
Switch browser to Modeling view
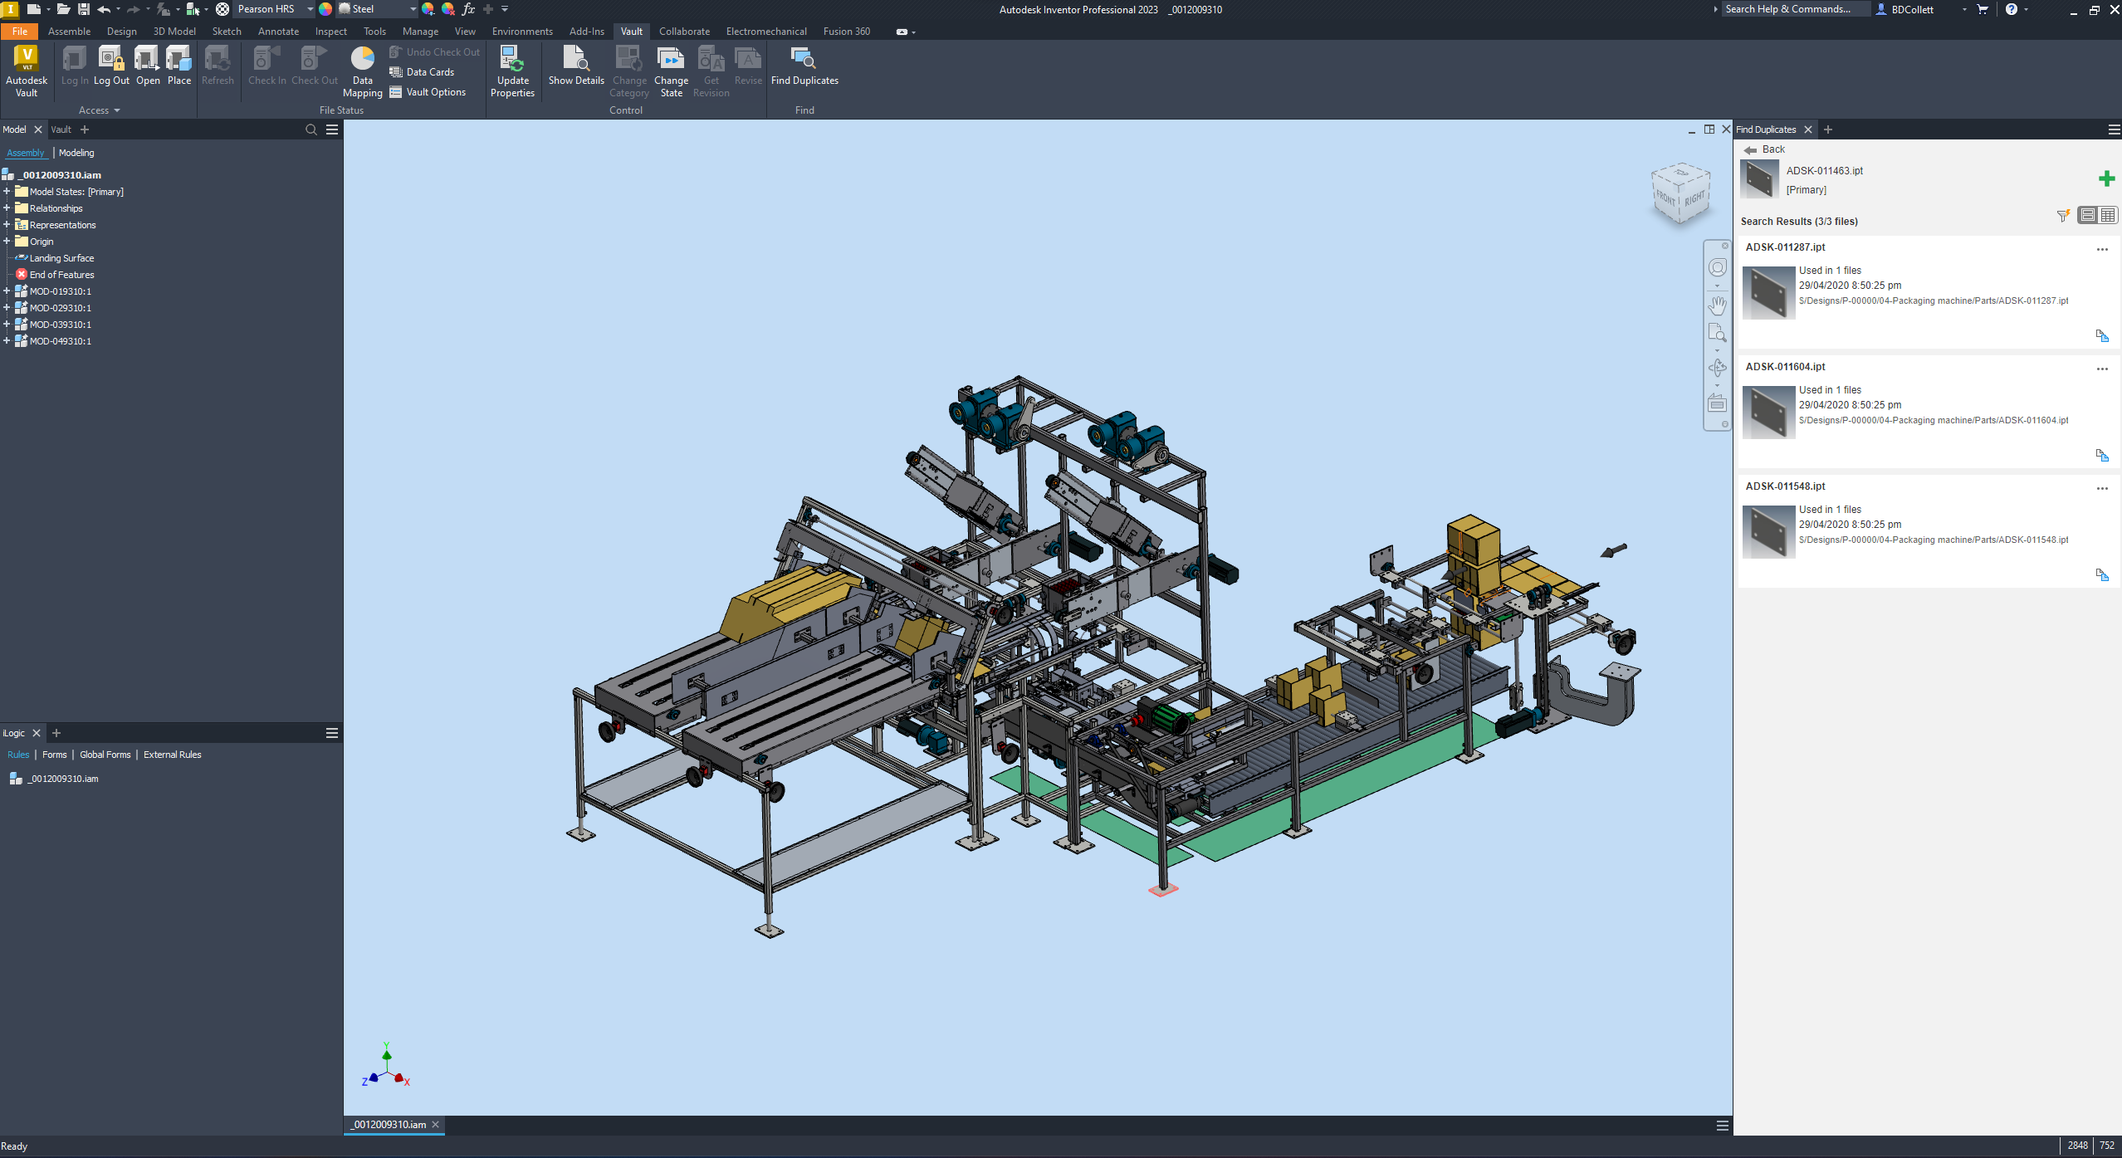76,153
